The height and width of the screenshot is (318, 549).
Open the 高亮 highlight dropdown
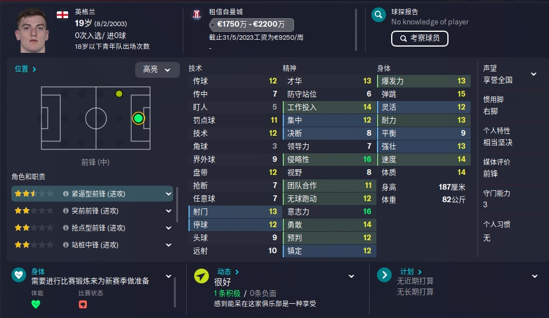(157, 70)
